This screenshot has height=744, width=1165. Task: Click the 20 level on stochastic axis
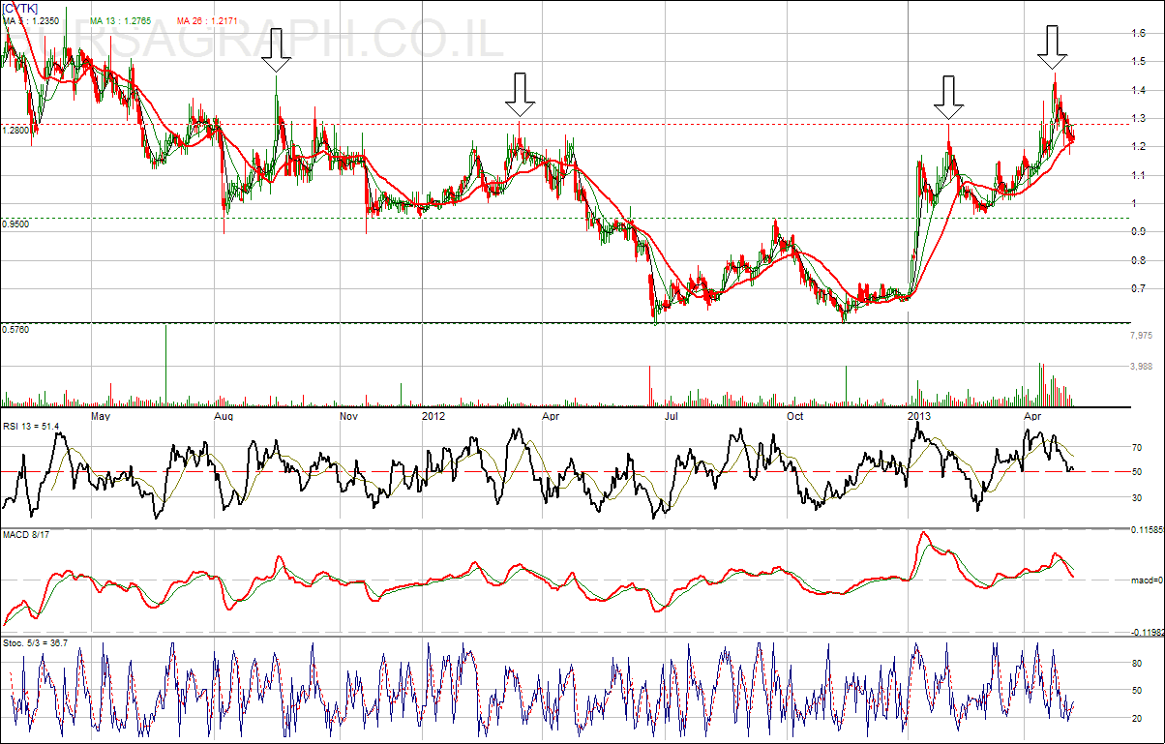pyautogui.click(x=1137, y=719)
